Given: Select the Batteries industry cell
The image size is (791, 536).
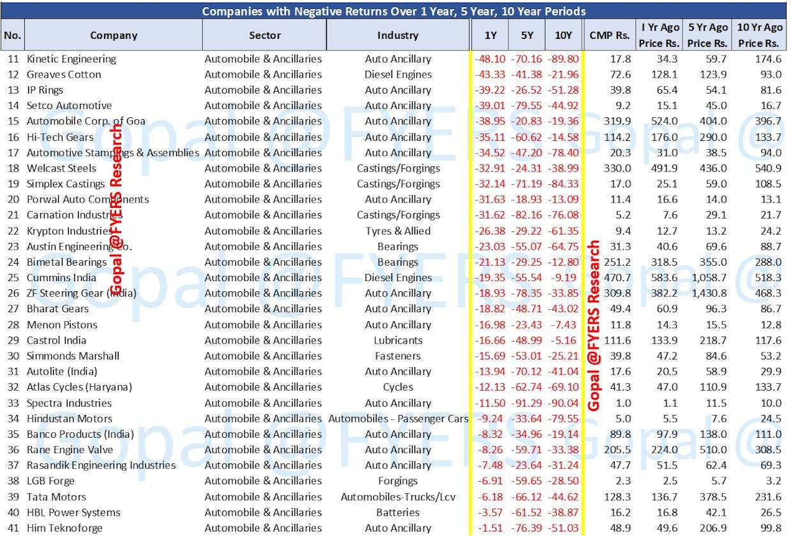Looking at the screenshot, I should pyautogui.click(x=398, y=512).
